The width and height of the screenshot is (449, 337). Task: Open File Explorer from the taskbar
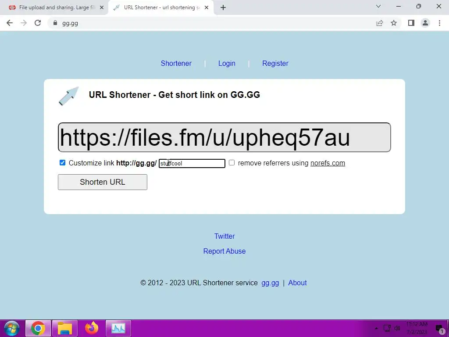click(x=65, y=328)
